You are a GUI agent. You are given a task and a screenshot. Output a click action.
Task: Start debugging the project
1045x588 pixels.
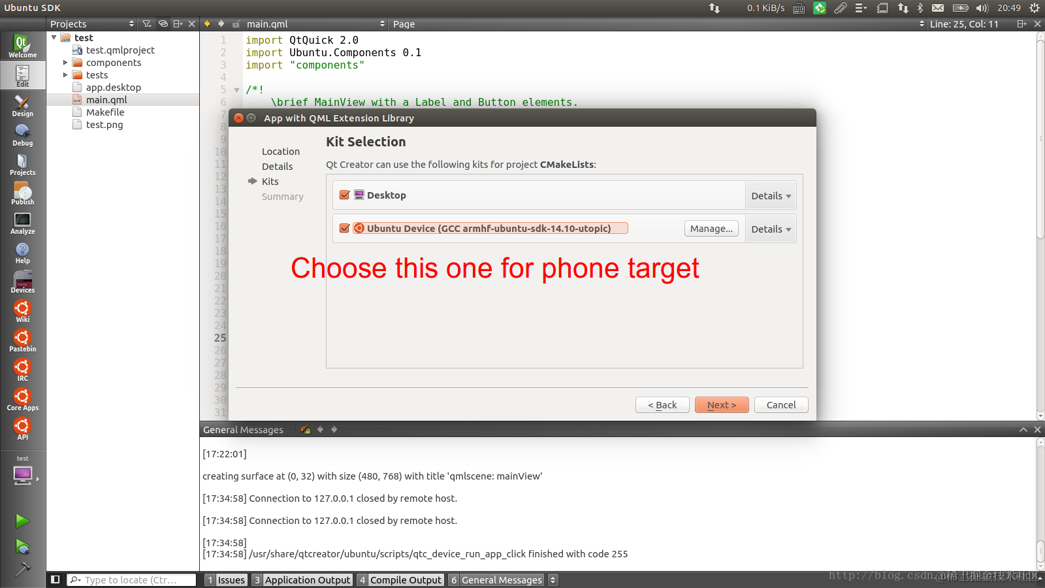[22, 546]
